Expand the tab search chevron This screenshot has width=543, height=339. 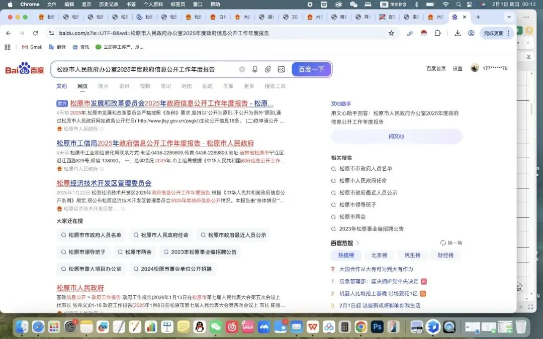(x=509, y=17)
